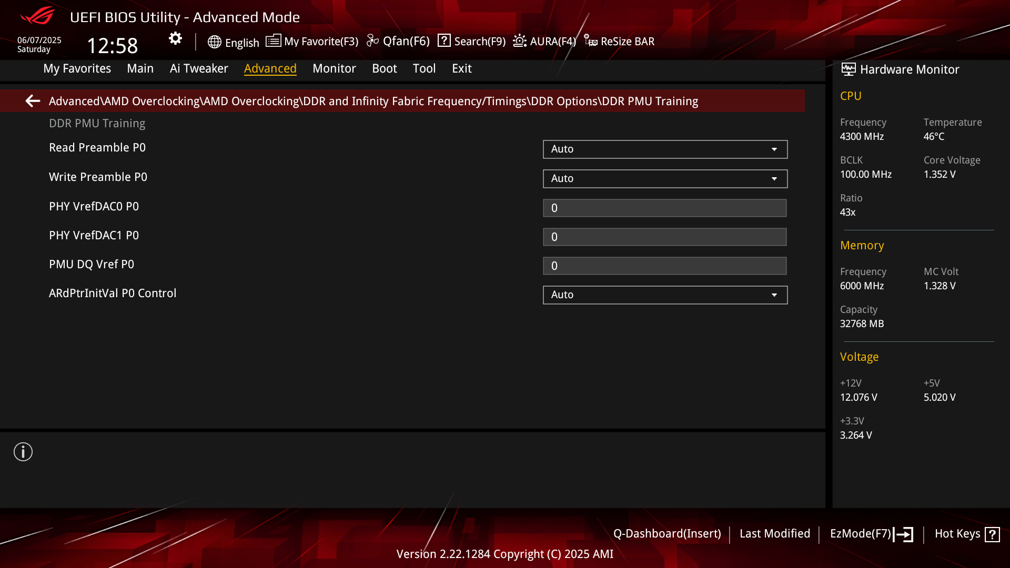Switch to Boot tab

click(x=385, y=68)
